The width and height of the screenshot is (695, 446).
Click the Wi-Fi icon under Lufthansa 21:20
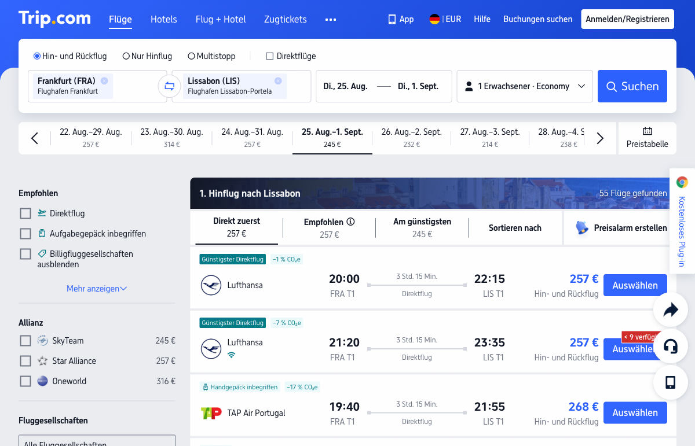tap(232, 355)
